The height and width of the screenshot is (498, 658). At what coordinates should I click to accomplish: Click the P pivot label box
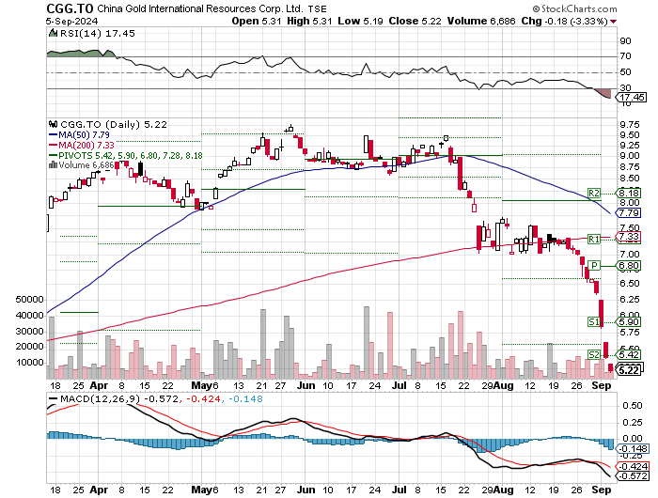coord(594,266)
